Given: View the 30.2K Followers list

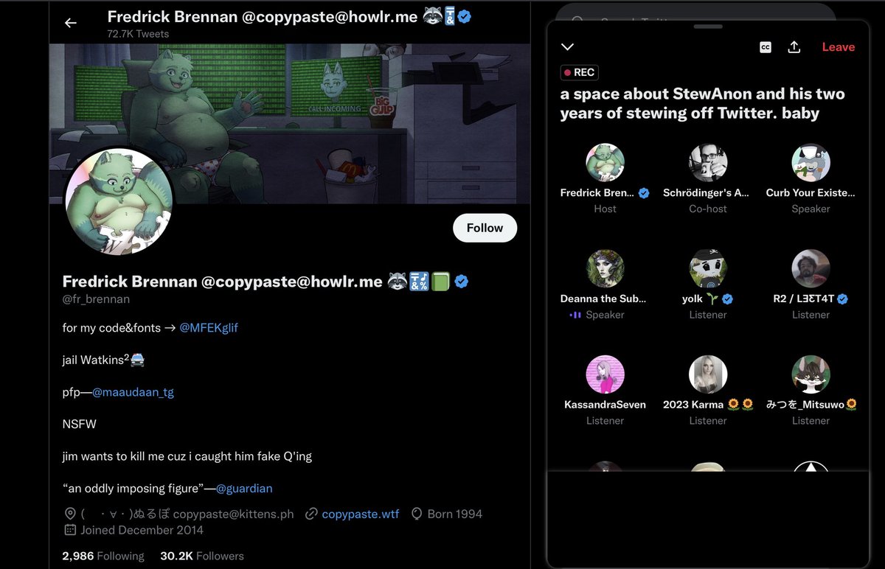Looking at the screenshot, I should point(202,556).
